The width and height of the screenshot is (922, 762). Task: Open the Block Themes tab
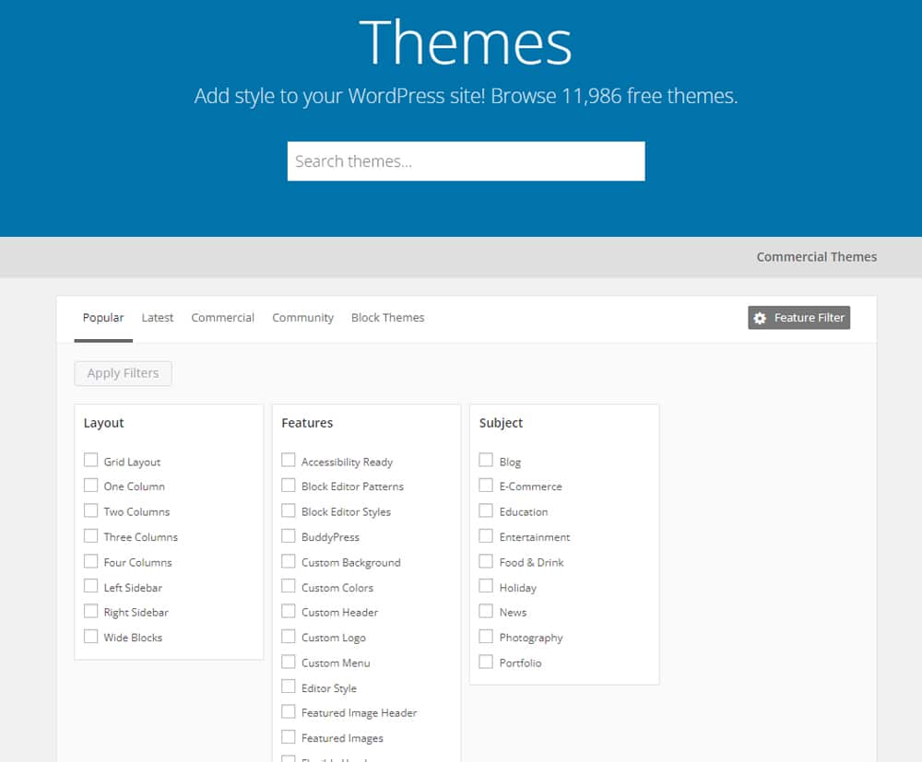[387, 318]
